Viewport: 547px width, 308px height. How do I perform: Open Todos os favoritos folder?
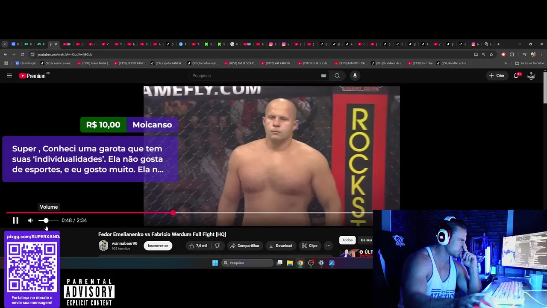tap(529, 63)
